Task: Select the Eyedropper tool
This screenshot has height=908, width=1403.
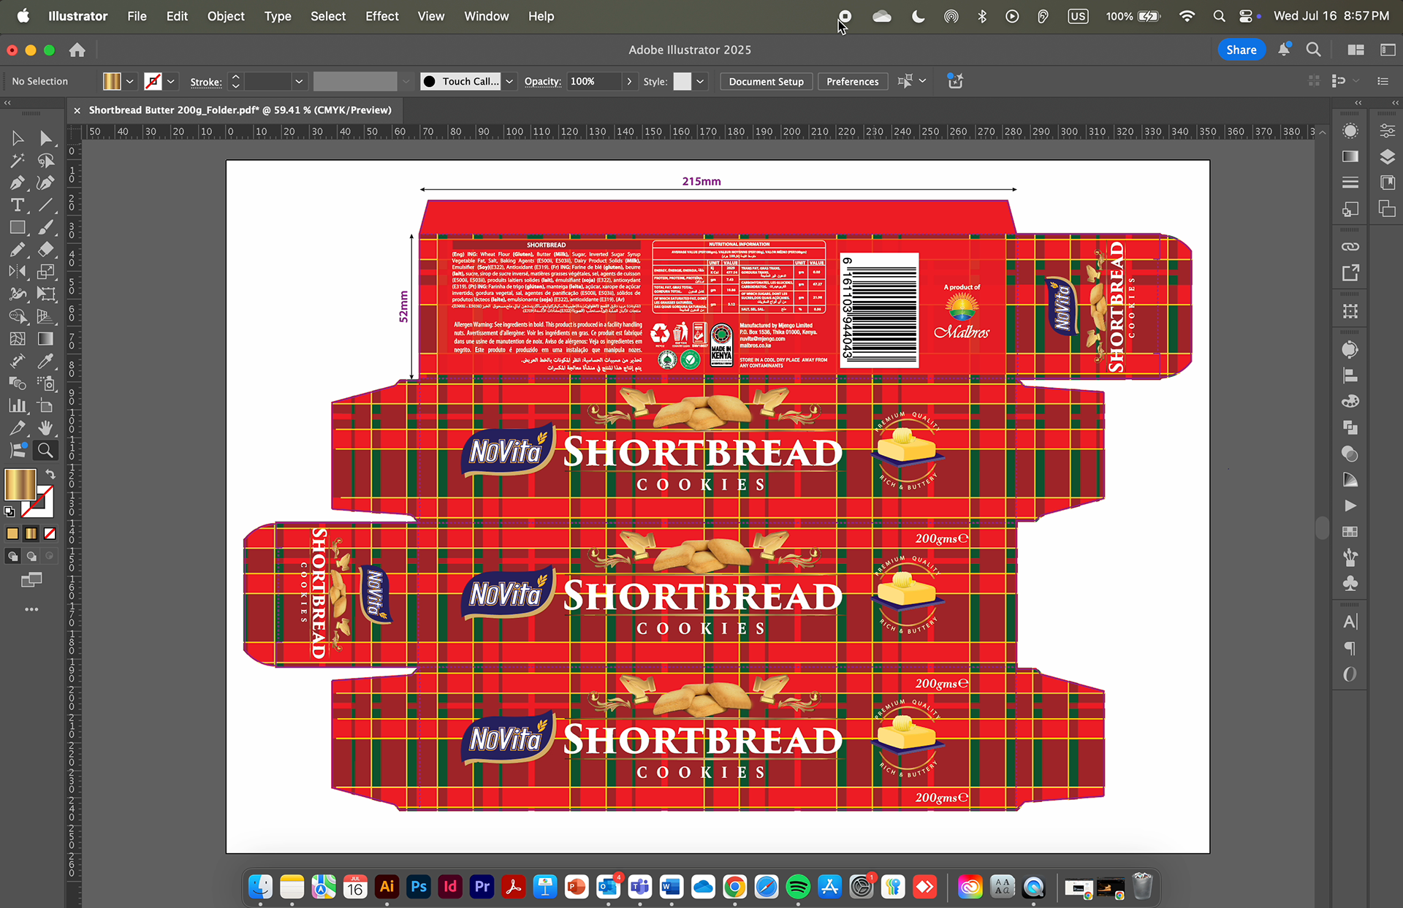Action: pos(45,361)
